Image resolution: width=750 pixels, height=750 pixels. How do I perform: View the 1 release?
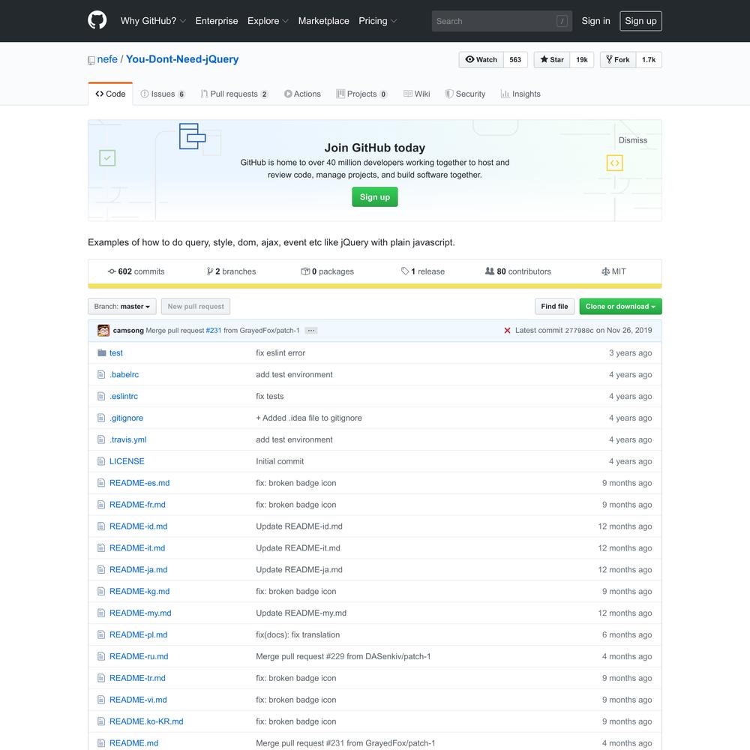[423, 271]
